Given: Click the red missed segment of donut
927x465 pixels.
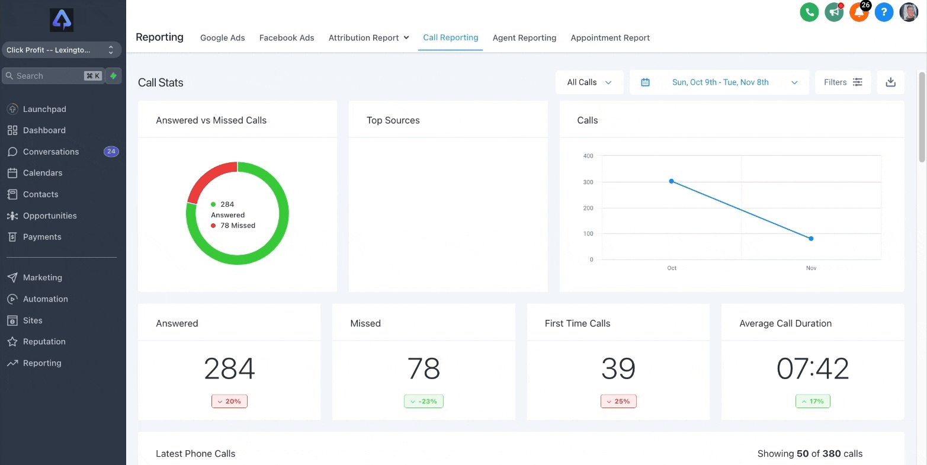Looking at the screenshot, I should coord(207,178).
